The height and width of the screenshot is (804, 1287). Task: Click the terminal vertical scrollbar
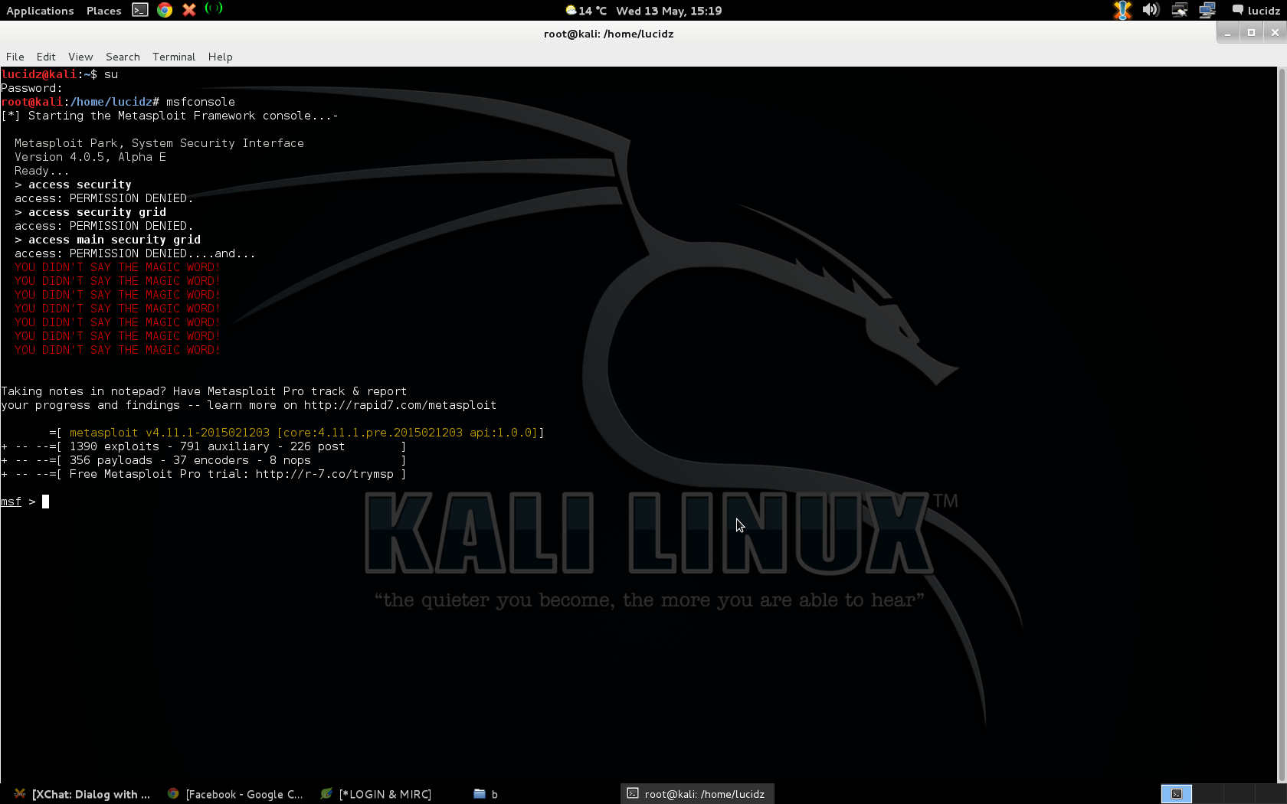click(1282, 425)
